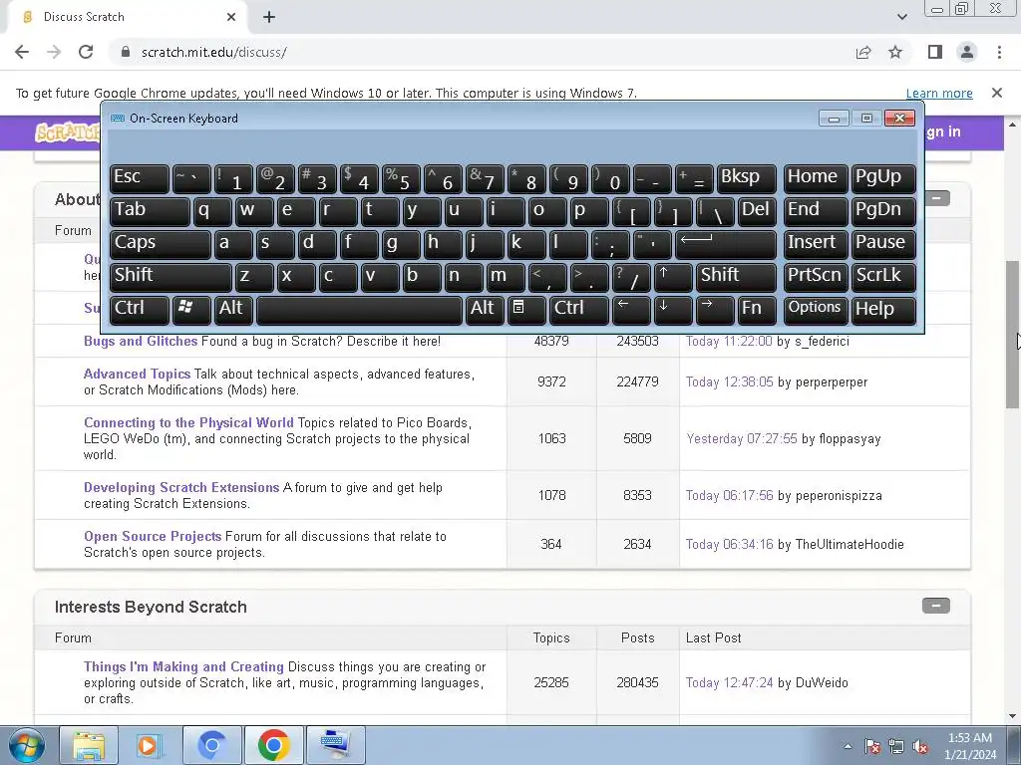The image size is (1021, 765).
Task: Click the right arrow key on keyboard
Action: pyautogui.click(x=714, y=309)
